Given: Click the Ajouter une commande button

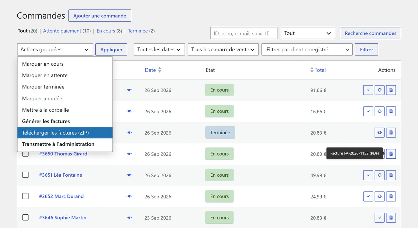Looking at the screenshot, I should pos(100,16).
